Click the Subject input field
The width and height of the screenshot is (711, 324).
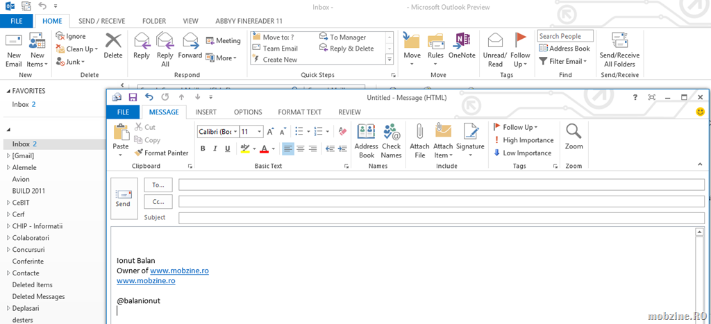click(441, 218)
